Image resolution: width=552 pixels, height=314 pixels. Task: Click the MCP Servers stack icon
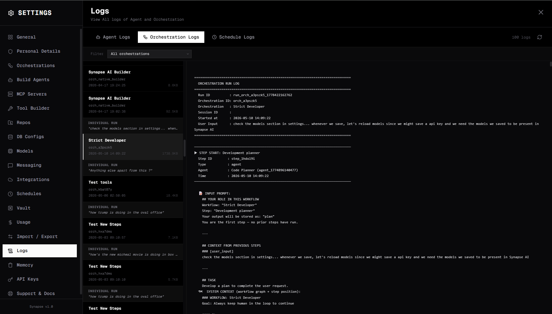[10, 94]
